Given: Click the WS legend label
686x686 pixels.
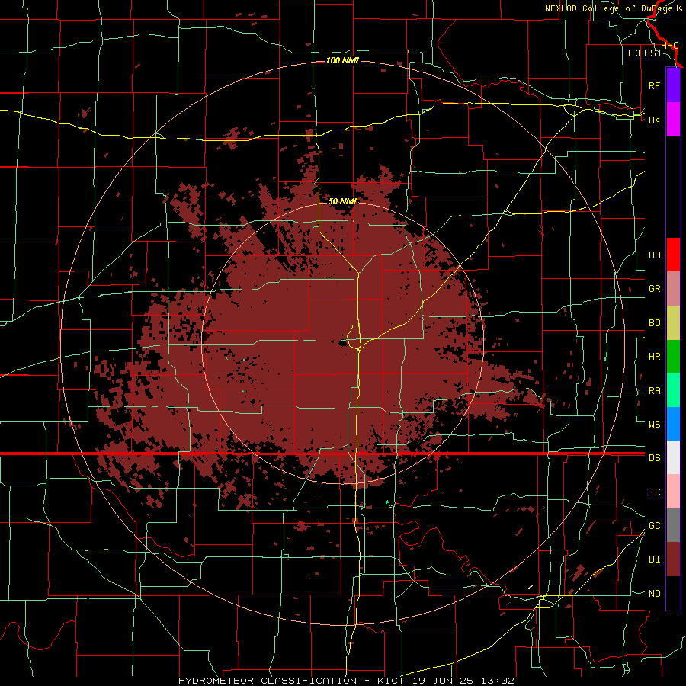Looking at the screenshot, I should [x=654, y=425].
